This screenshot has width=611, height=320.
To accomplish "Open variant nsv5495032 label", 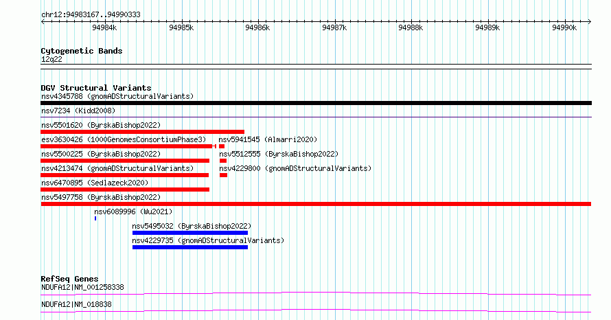I will click(192, 226).
